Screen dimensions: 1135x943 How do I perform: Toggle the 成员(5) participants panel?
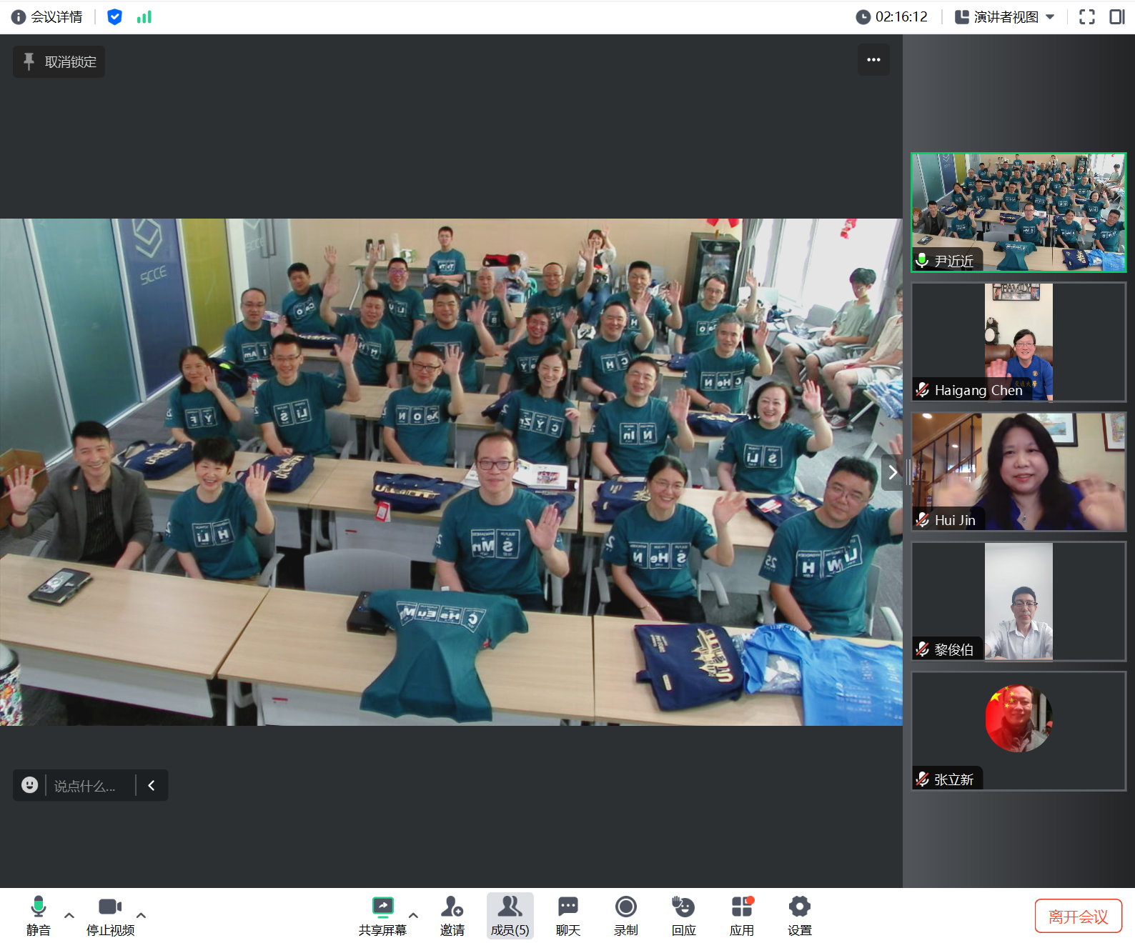tap(510, 915)
